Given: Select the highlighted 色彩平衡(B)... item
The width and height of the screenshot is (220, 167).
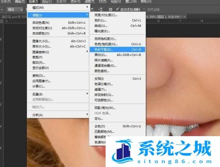Looking at the screenshot, I should pyautogui.click(x=117, y=49).
